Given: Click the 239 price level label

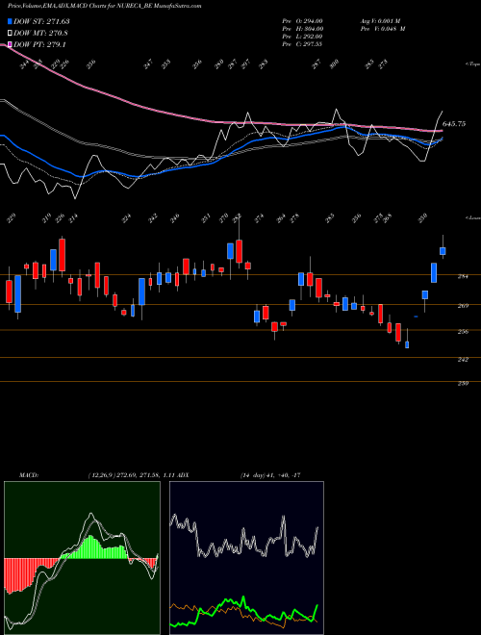Looking at the screenshot, I should 463,383.
